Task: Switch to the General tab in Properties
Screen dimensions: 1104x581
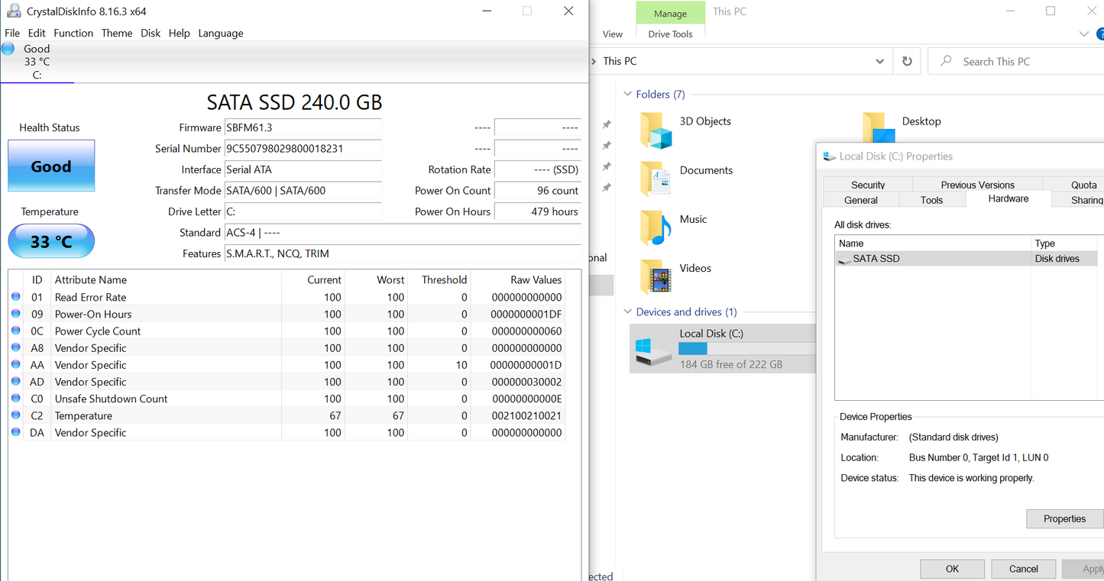Action: tap(861, 200)
